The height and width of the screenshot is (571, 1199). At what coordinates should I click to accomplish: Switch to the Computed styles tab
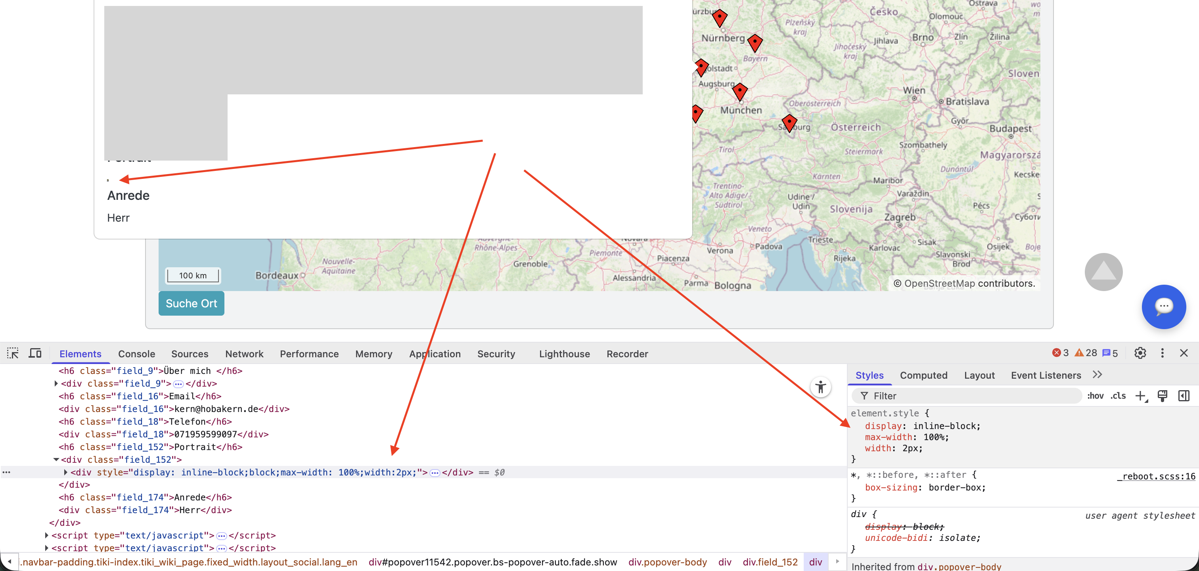[x=923, y=375]
